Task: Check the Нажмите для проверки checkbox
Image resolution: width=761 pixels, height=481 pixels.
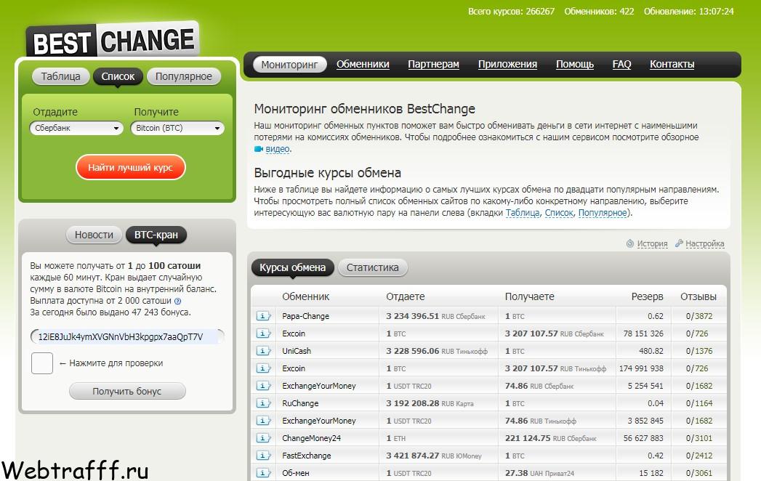Action: [x=41, y=363]
